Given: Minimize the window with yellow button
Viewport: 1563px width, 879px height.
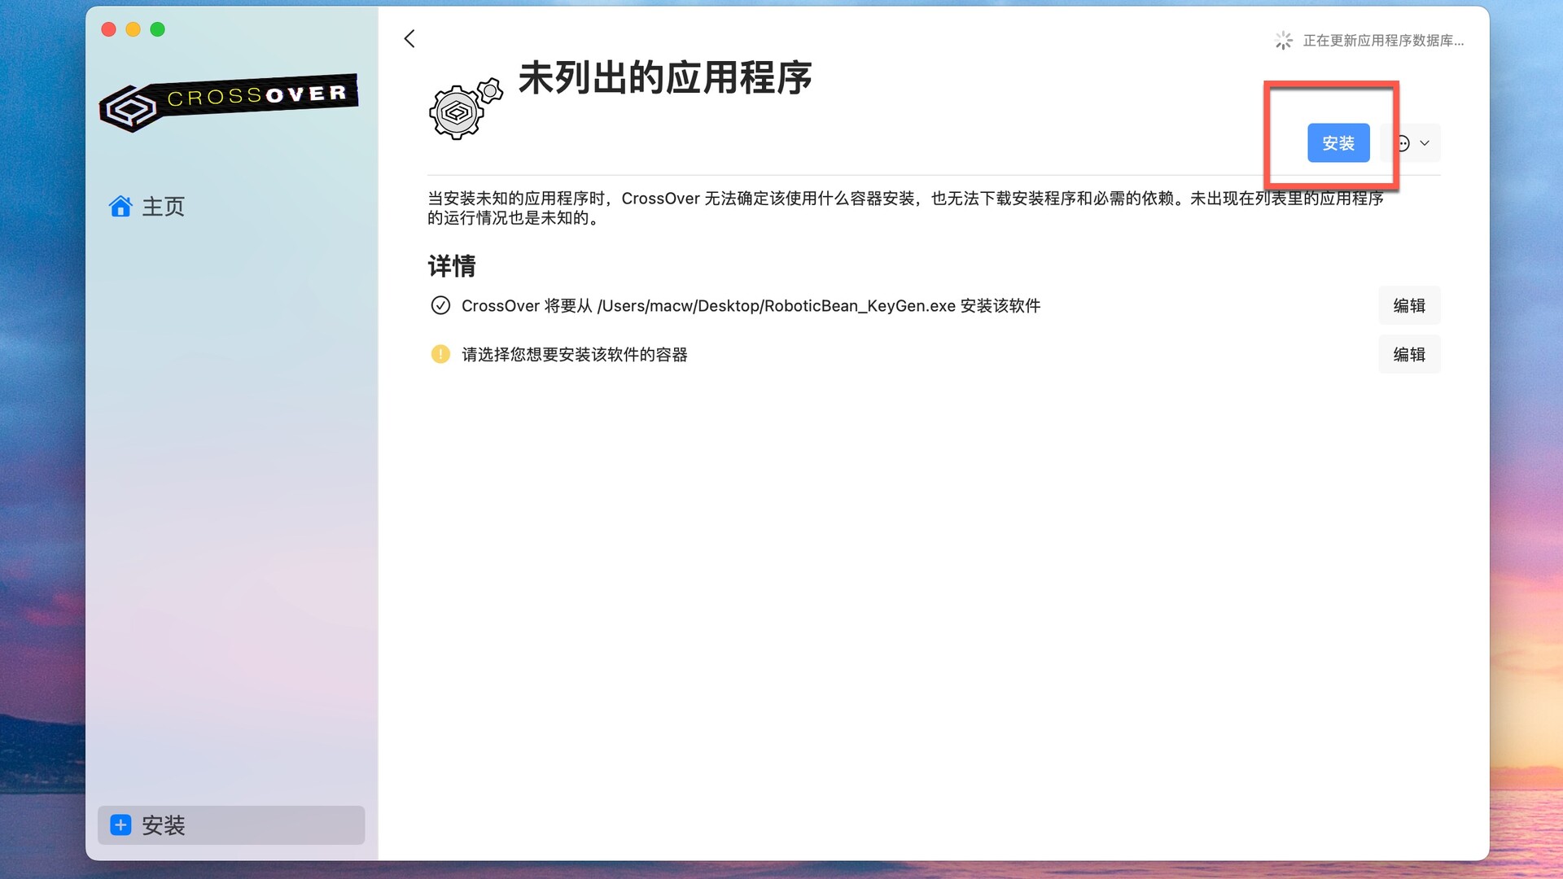Looking at the screenshot, I should 133,29.
